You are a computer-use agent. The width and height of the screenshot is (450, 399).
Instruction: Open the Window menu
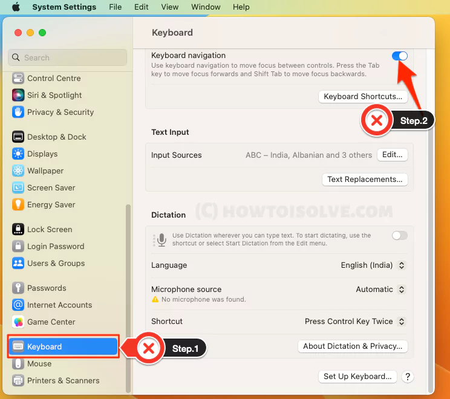206,7
